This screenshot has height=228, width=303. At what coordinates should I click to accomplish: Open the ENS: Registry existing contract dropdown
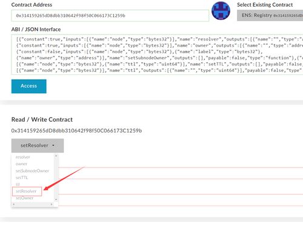[x=270, y=15]
